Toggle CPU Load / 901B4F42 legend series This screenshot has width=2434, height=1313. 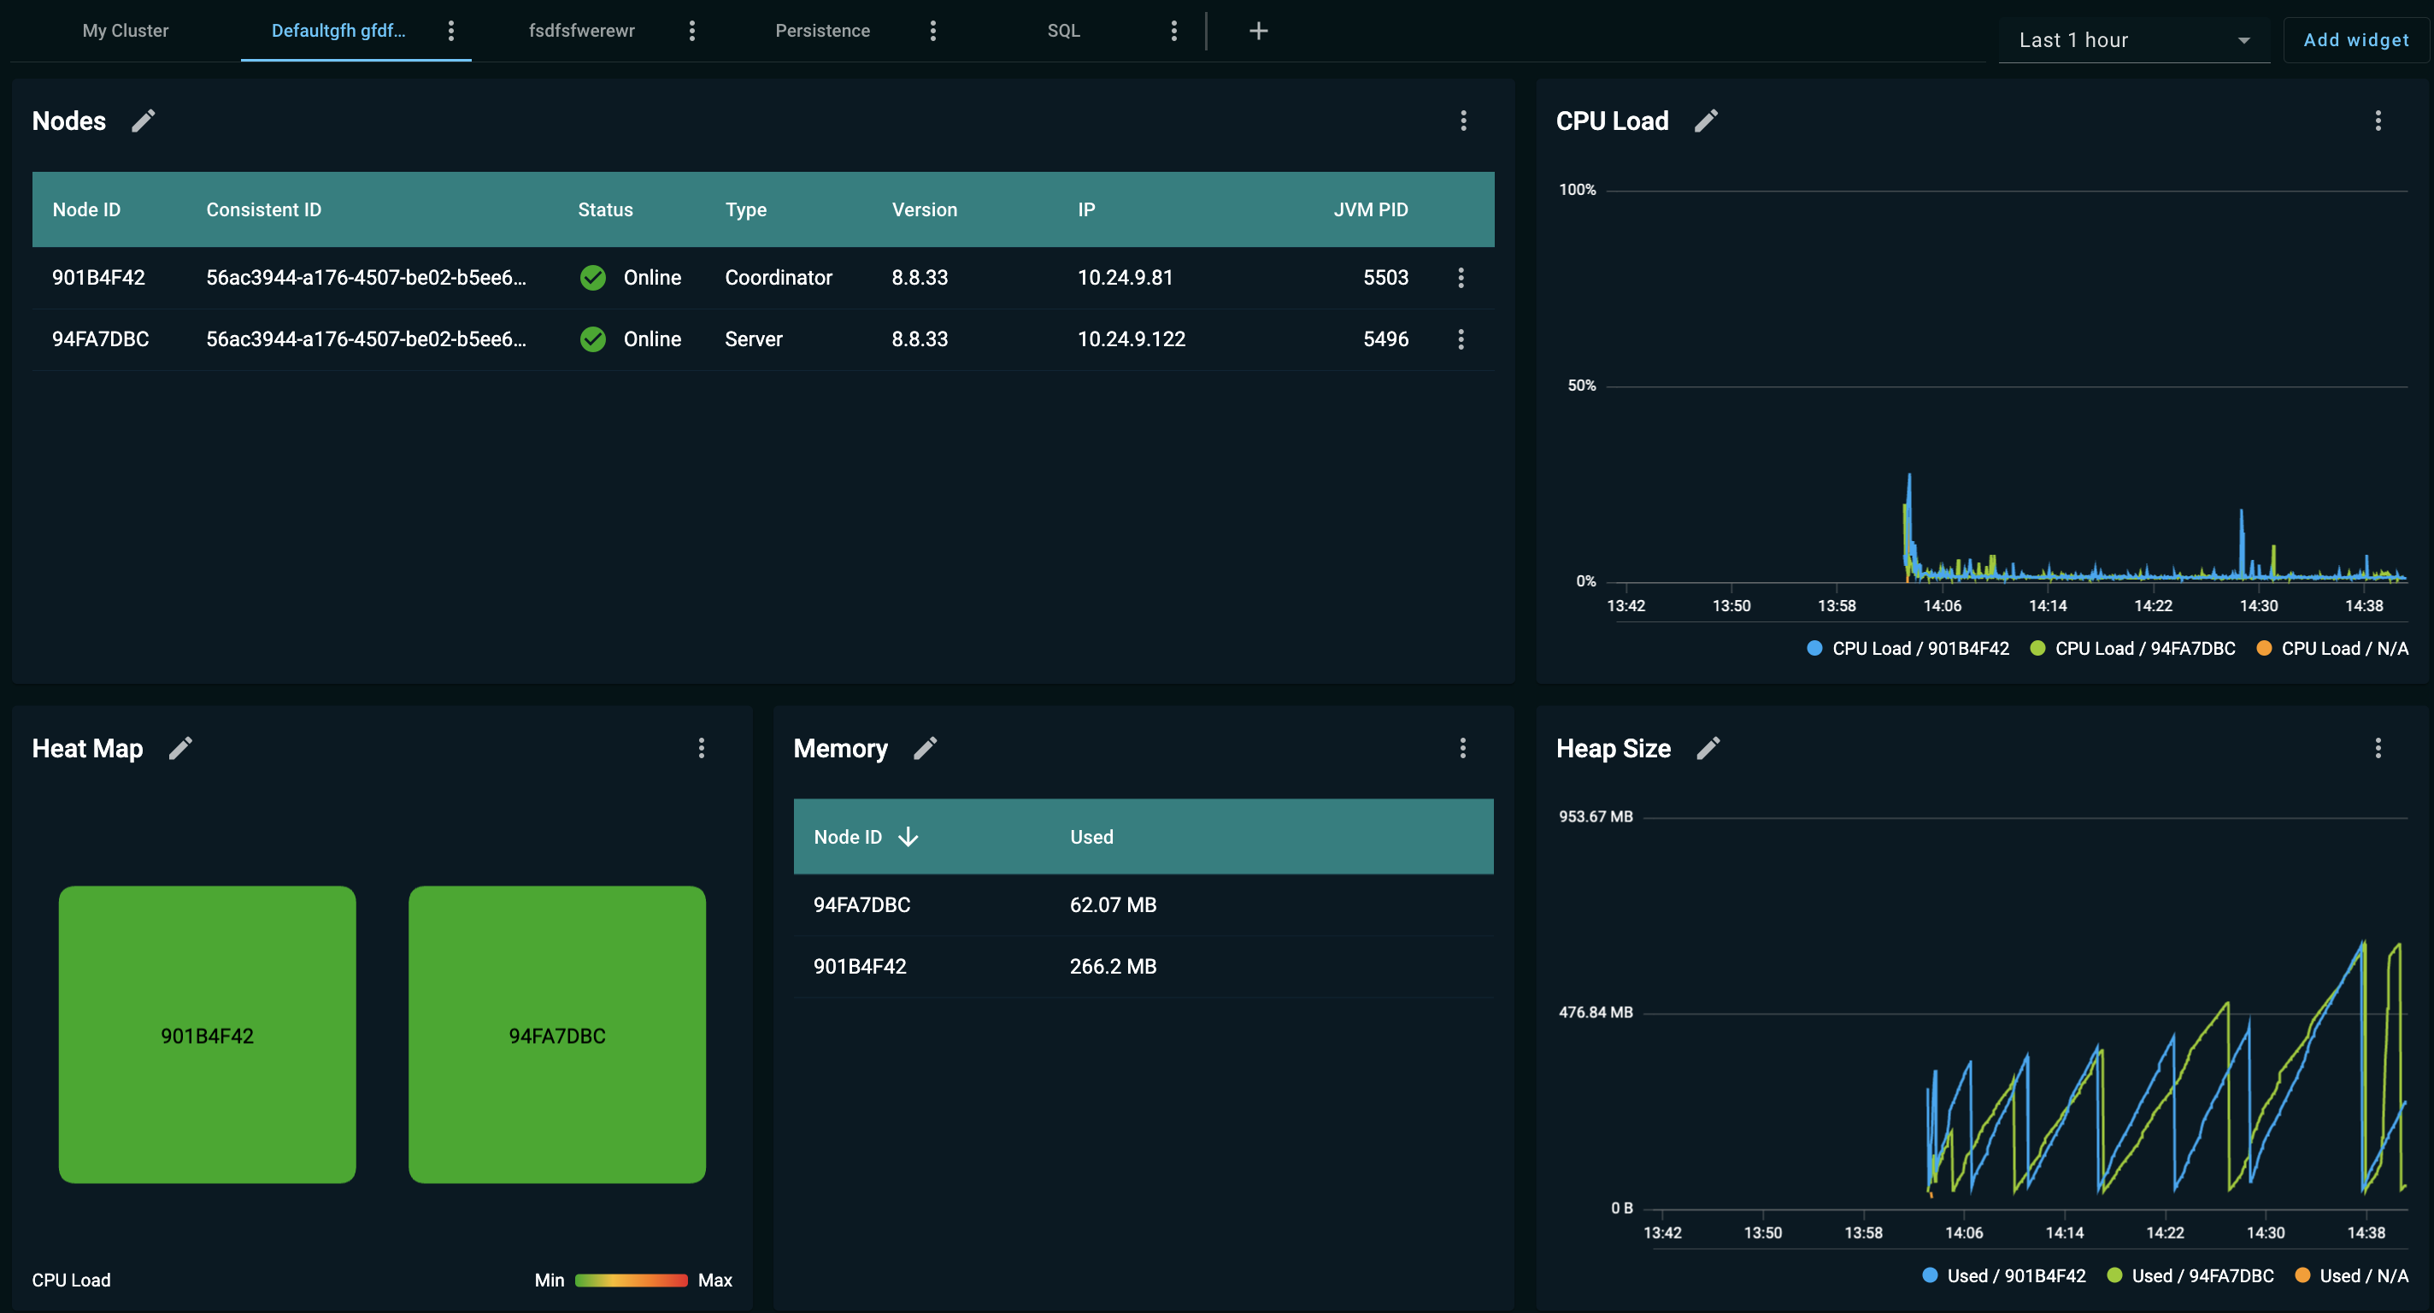click(1908, 649)
